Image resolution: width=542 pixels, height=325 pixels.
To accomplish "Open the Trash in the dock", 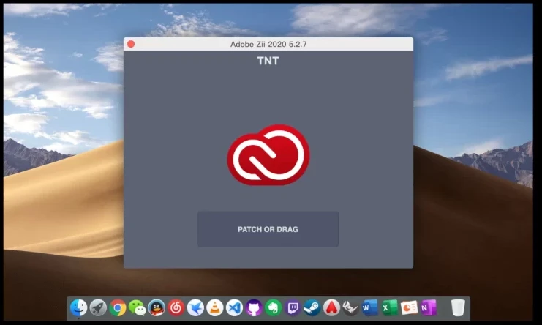I will 458,308.
